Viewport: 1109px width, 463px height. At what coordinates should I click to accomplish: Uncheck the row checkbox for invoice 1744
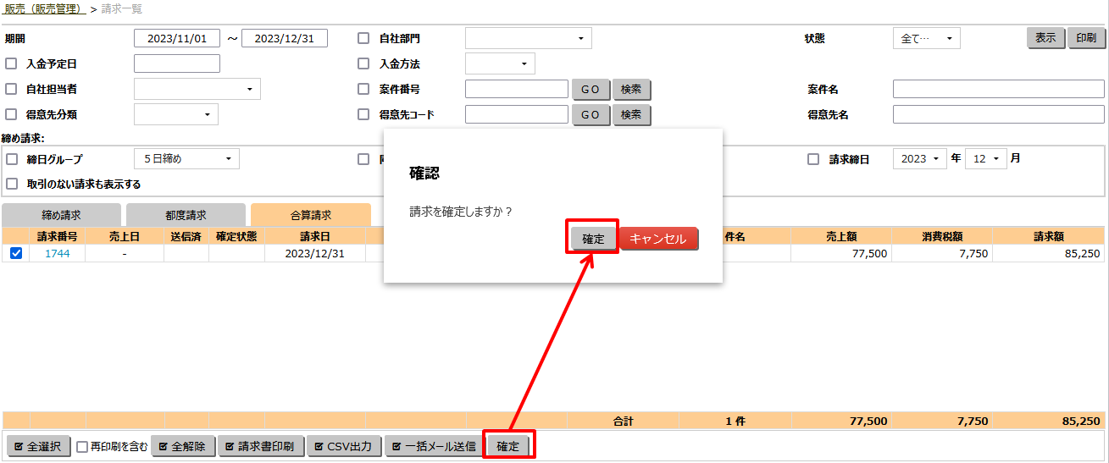(x=16, y=253)
